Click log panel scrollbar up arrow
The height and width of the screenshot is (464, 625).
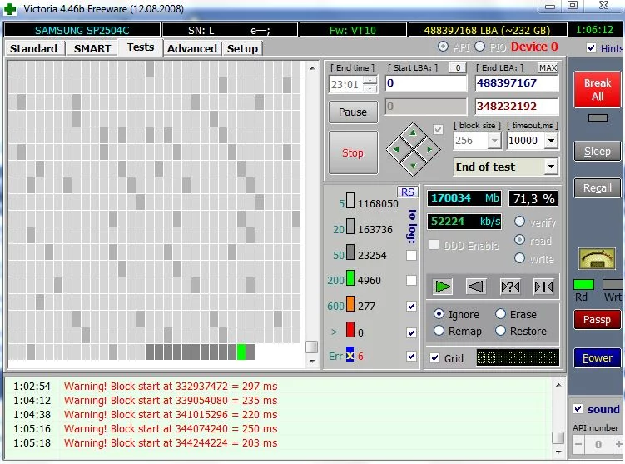coord(558,385)
